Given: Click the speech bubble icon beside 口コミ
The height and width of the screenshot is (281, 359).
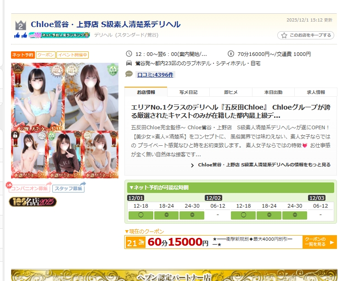Looking at the screenshot, I should coord(129,74).
